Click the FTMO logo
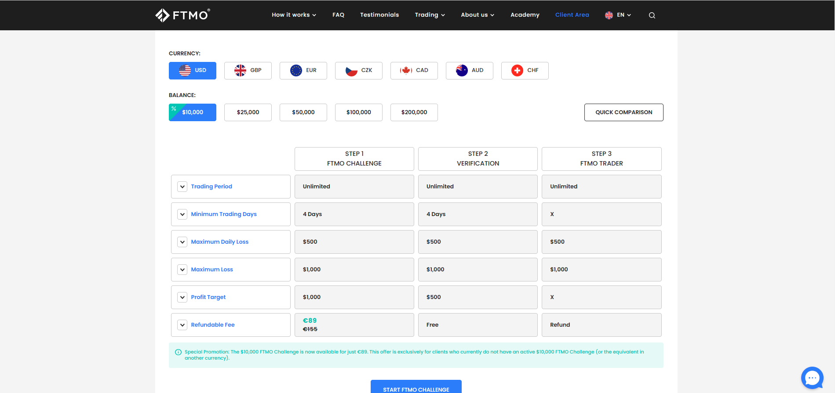 [182, 15]
